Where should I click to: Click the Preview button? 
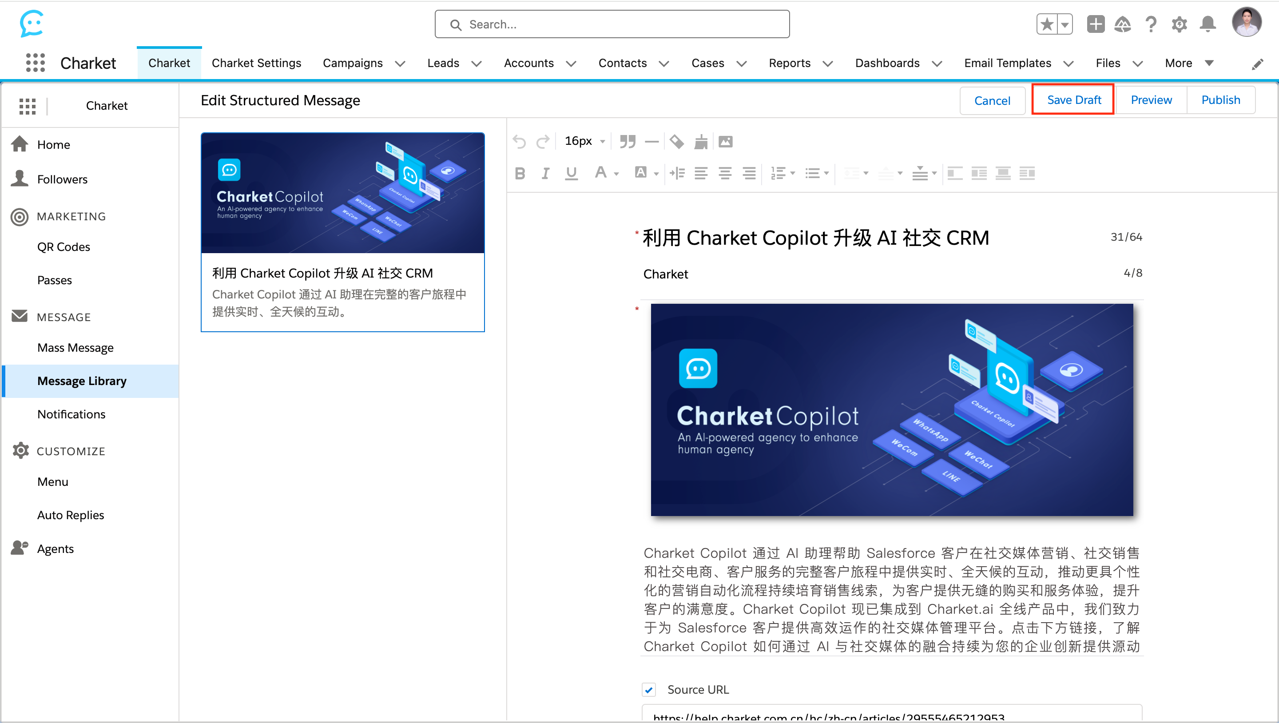[x=1151, y=100]
